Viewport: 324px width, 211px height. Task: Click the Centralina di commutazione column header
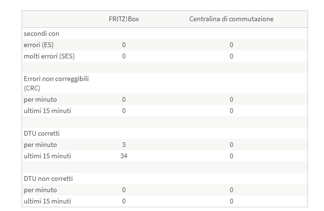231,19
